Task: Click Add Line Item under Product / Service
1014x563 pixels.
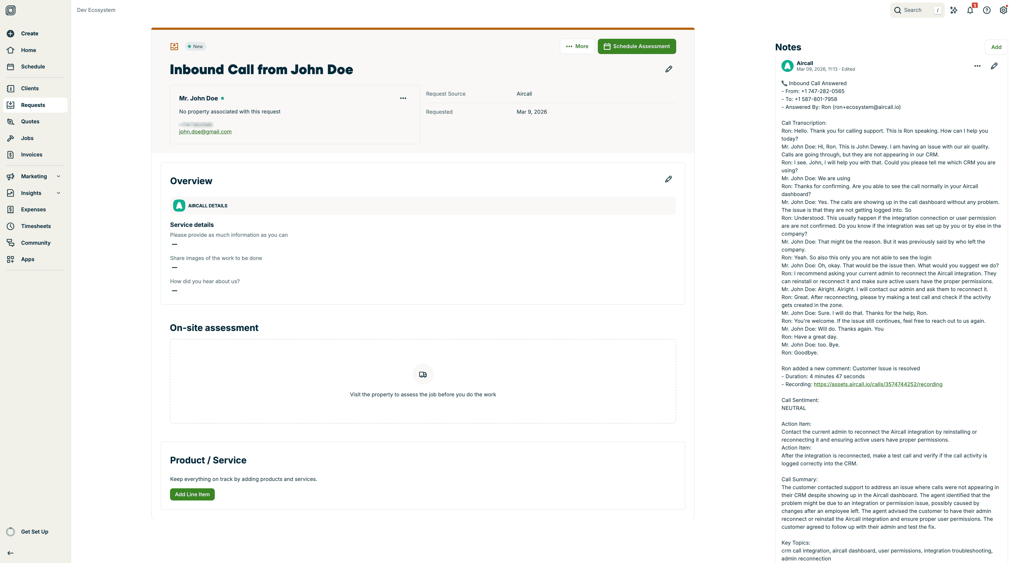Action: [x=192, y=494]
